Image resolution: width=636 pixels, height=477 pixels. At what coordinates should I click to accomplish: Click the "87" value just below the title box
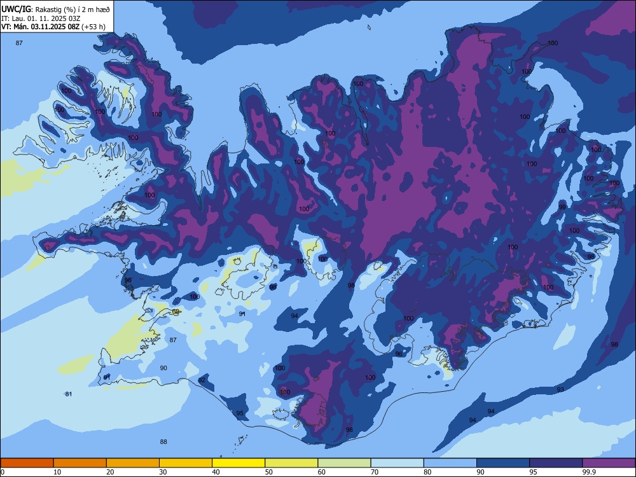[19, 43]
